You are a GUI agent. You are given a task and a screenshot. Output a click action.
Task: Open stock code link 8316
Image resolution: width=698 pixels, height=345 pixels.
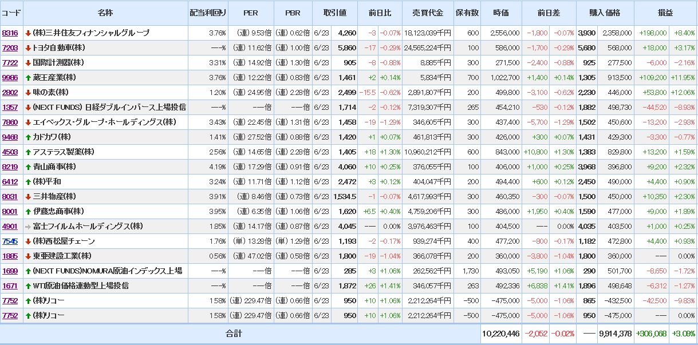tap(10, 33)
